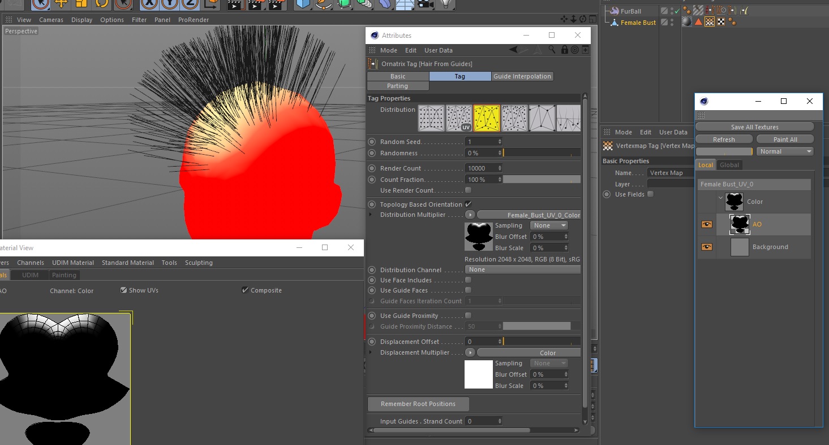Expand the Distribution Multiplier disclosure triangle
829x445 pixels.
[371, 215]
